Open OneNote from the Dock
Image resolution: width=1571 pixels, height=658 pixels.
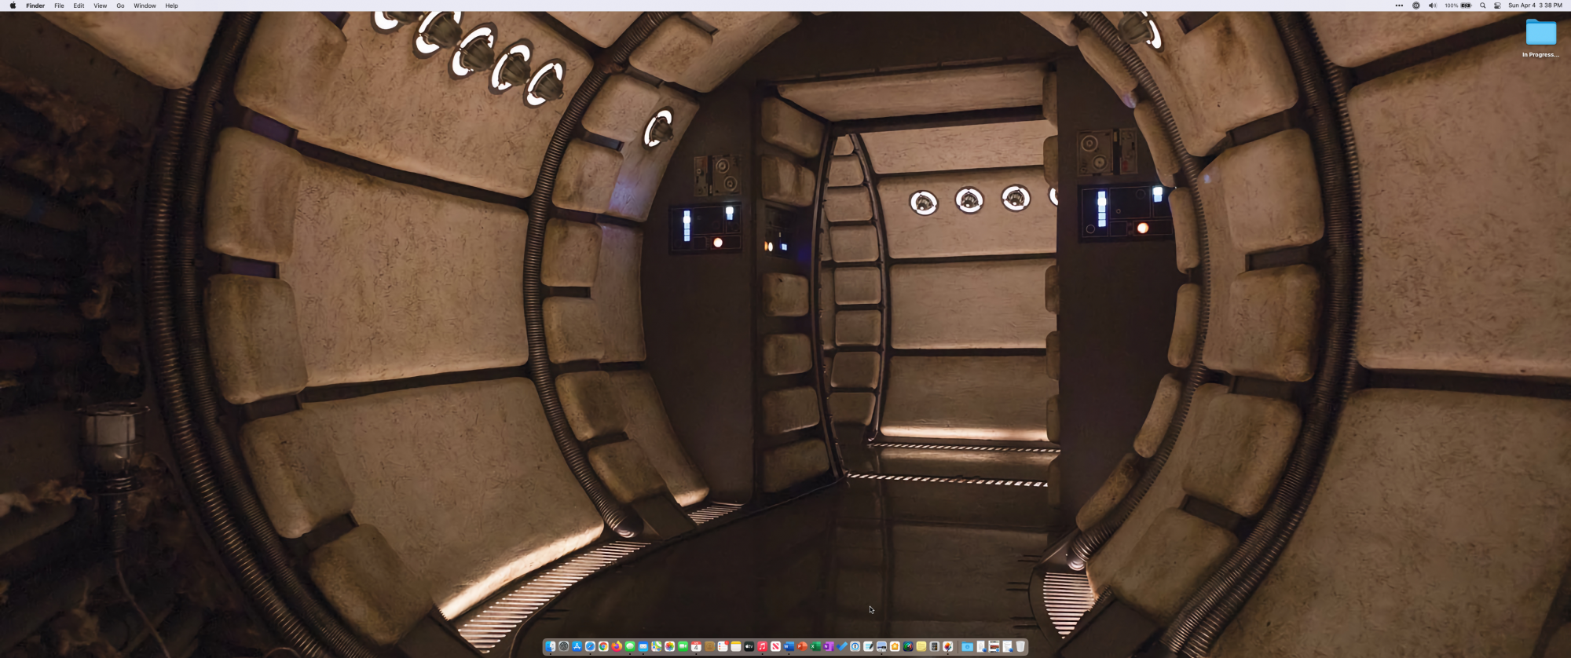829,646
